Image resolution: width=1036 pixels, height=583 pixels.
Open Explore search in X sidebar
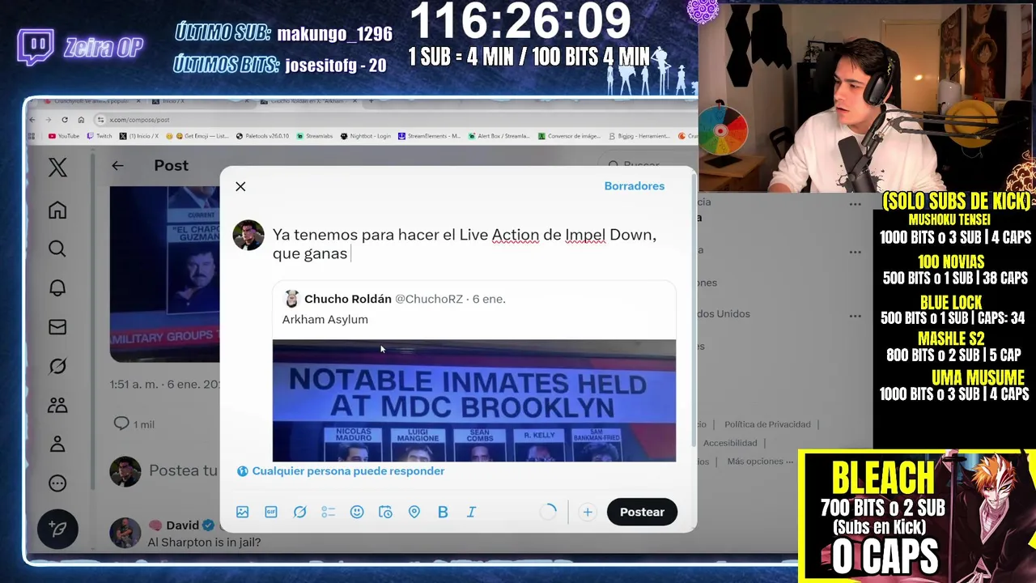tap(57, 249)
